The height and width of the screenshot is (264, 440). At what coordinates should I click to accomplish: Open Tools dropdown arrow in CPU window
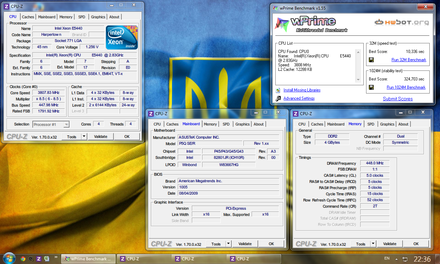coord(84,136)
